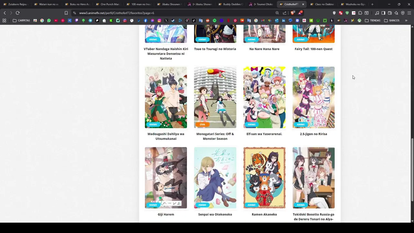Switch to the Buddy Daddies tab
This screenshot has height=233, width=414.
231,4
